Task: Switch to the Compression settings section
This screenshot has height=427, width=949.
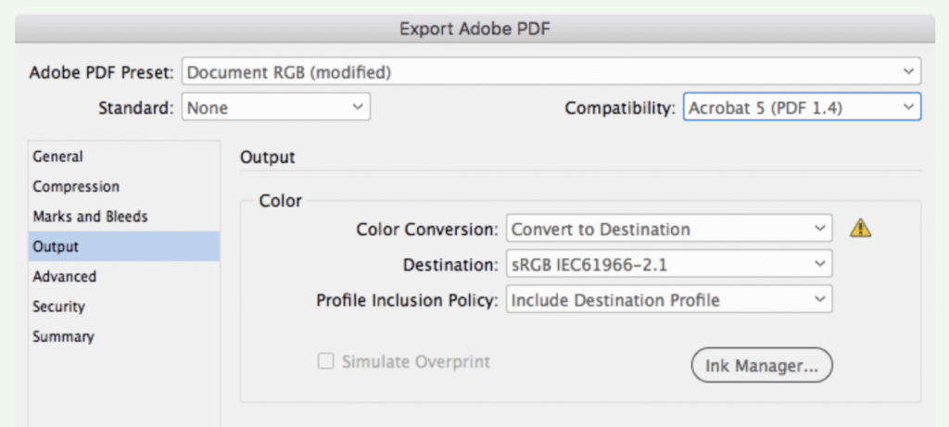Action: point(76,187)
